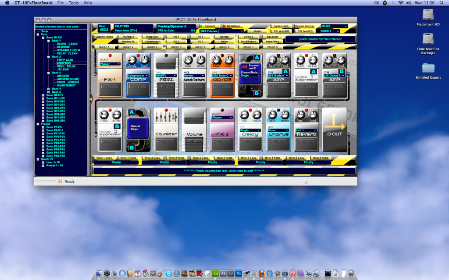Edit the patch description text field
449x280 pixels.
click(x=224, y=171)
